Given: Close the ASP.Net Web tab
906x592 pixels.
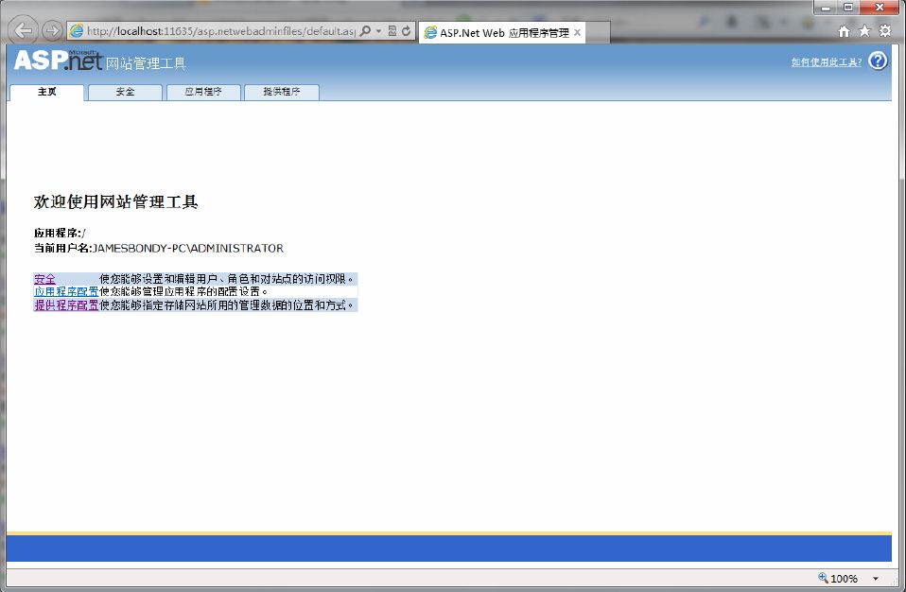Looking at the screenshot, I should pos(577,32).
